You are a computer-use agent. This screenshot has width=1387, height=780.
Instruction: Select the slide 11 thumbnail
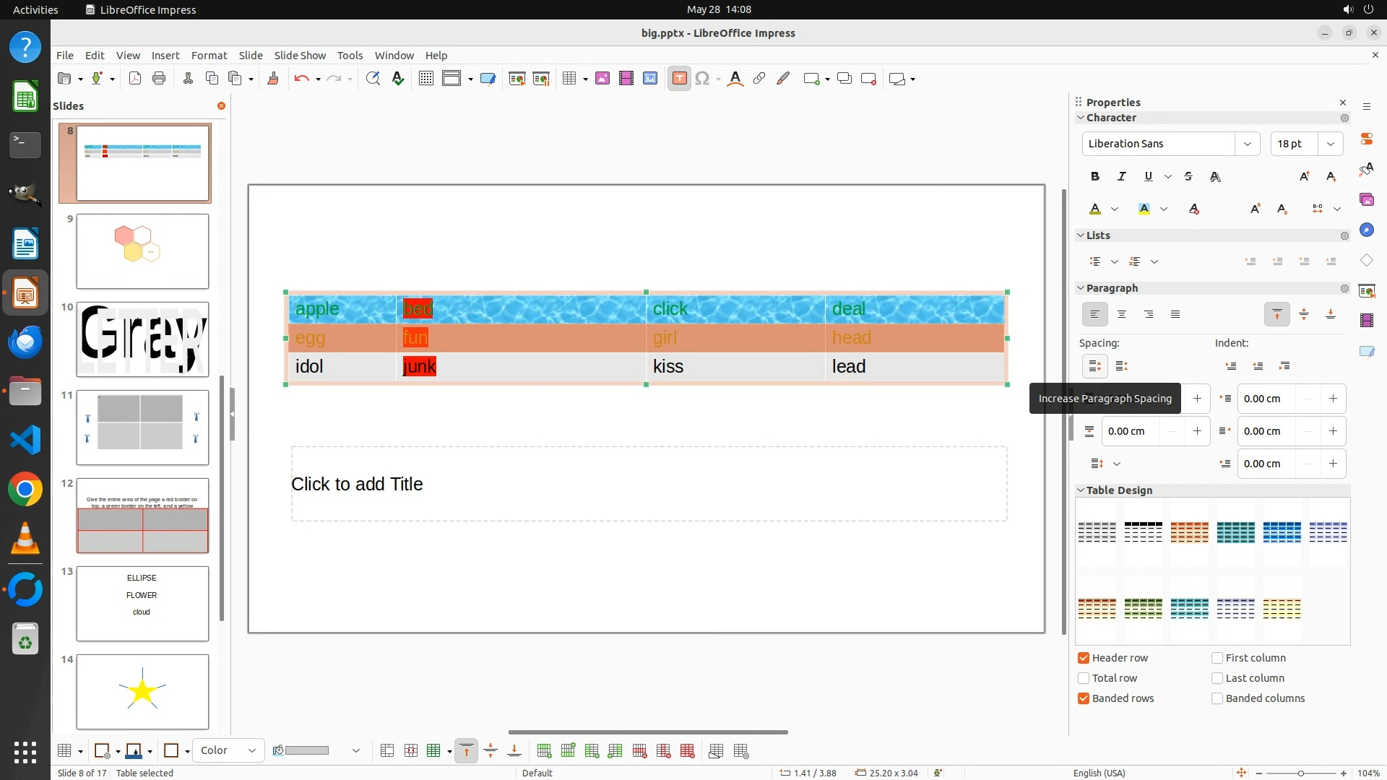(x=142, y=428)
